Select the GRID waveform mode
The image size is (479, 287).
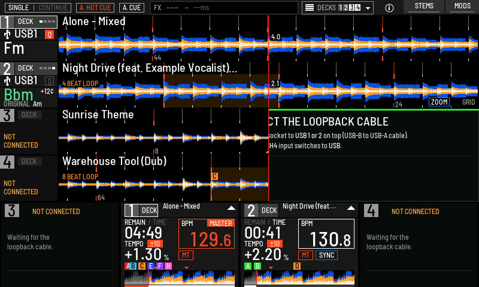[x=468, y=102]
